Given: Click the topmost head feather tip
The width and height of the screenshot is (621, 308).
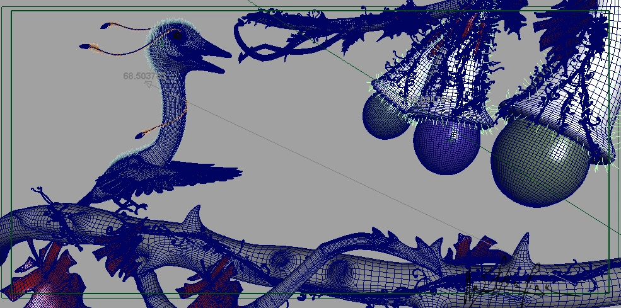Looking at the screenshot, I should (107, 25).
